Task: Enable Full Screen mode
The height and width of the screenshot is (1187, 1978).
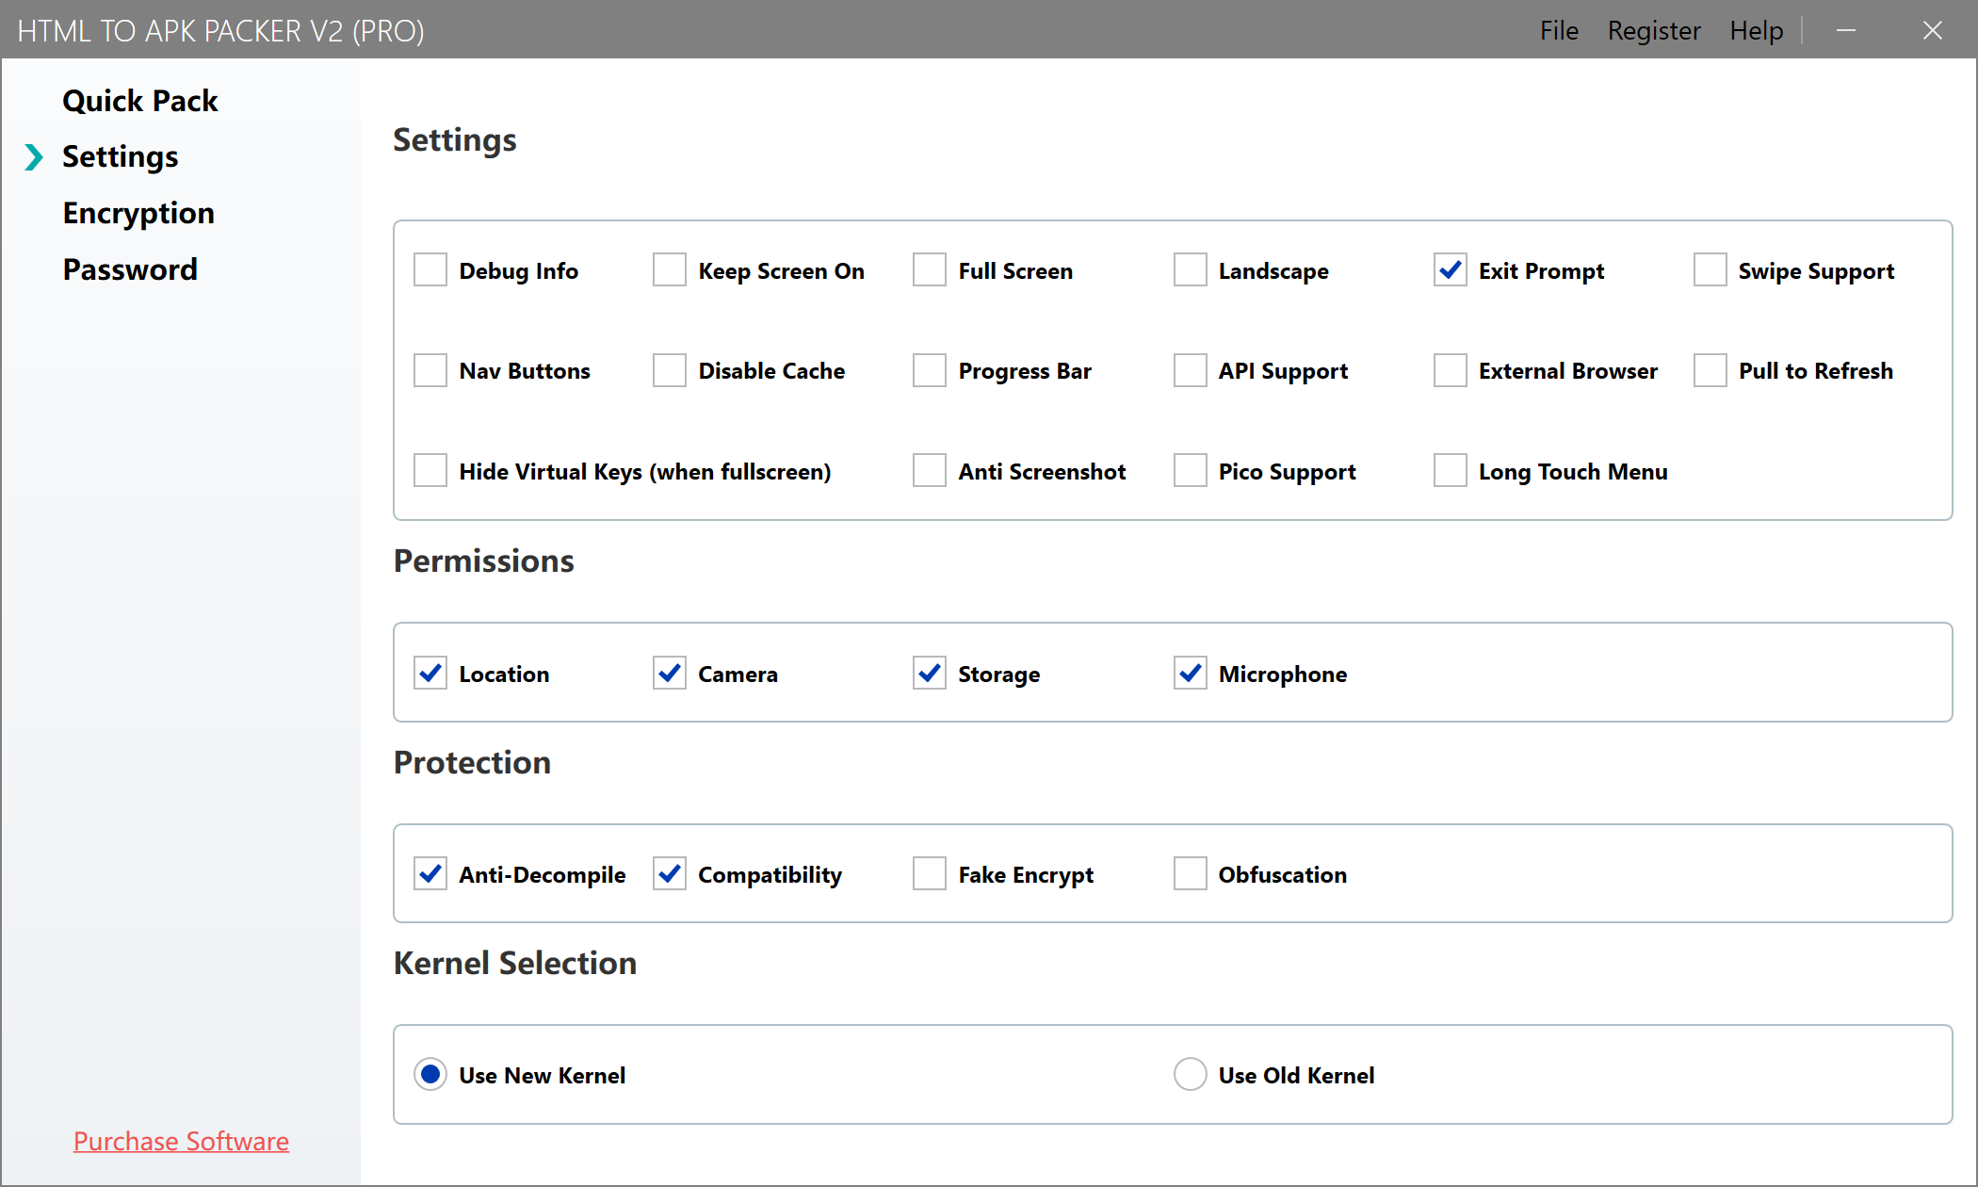Action: [929, 269]
